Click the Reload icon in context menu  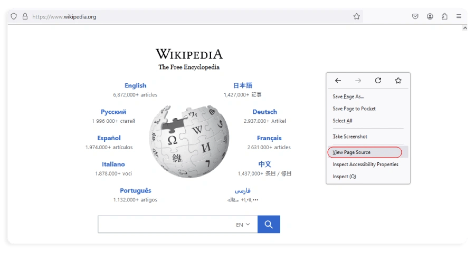[378, 81]
